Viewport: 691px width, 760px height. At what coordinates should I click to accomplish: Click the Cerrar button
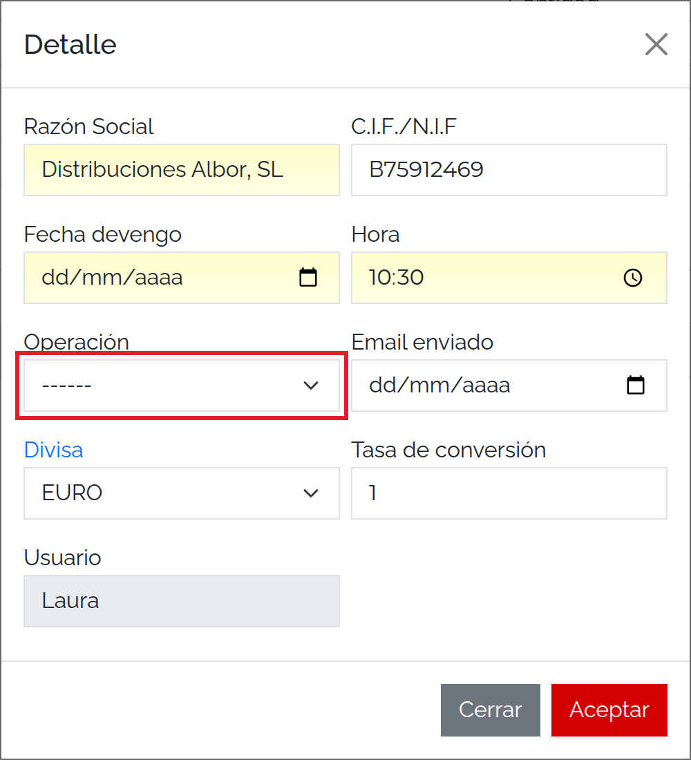click(x=490, y=710)
